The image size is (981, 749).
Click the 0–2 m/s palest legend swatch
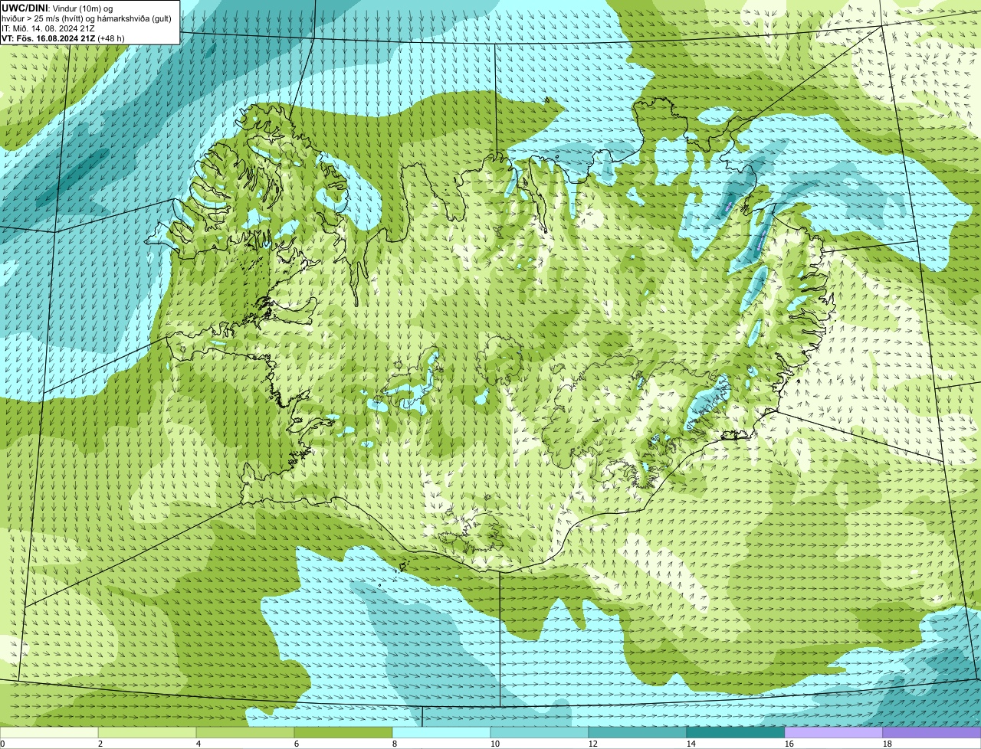click(x=49, y=732)
